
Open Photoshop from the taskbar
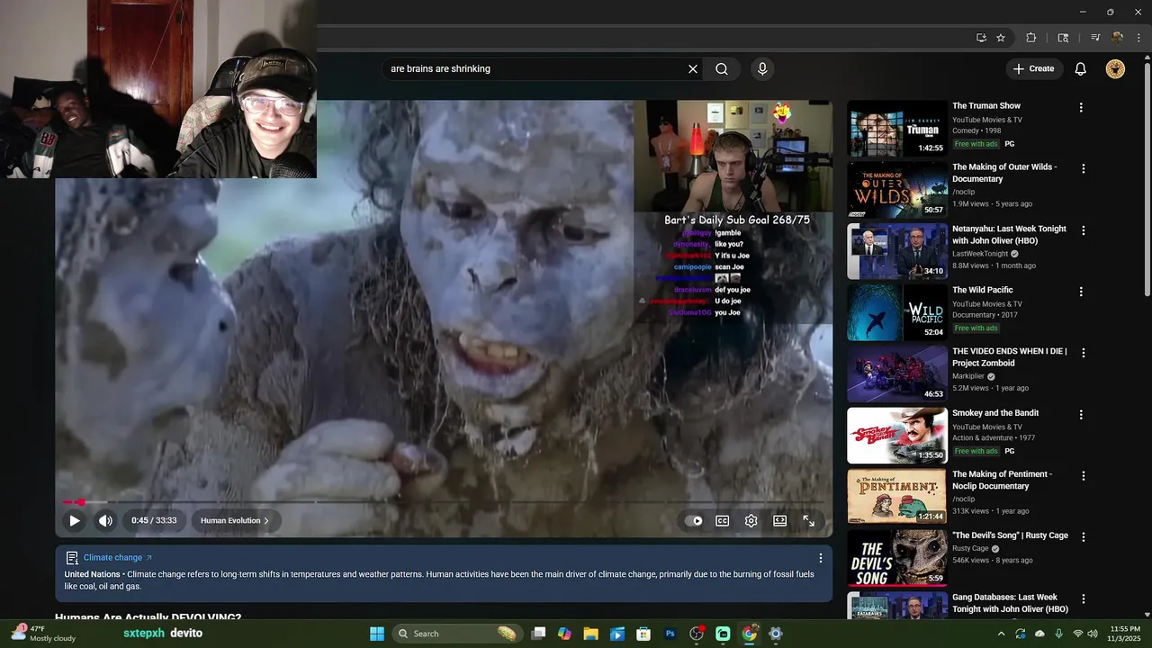click(x=670, y=634)
